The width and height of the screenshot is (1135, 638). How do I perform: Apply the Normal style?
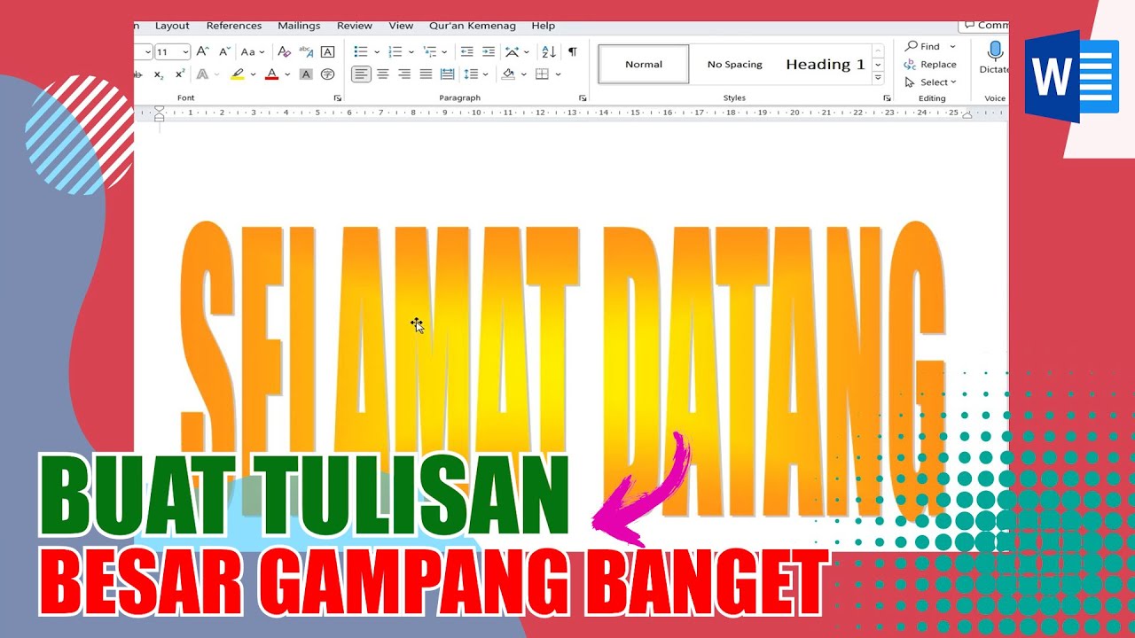coord(644,64)
